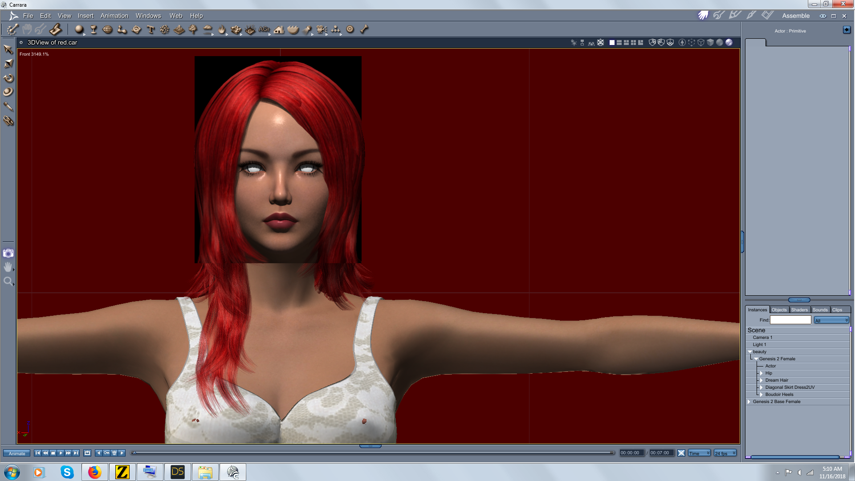
Task: Switch to textured sphere preview mode
Action: [729, 42]
